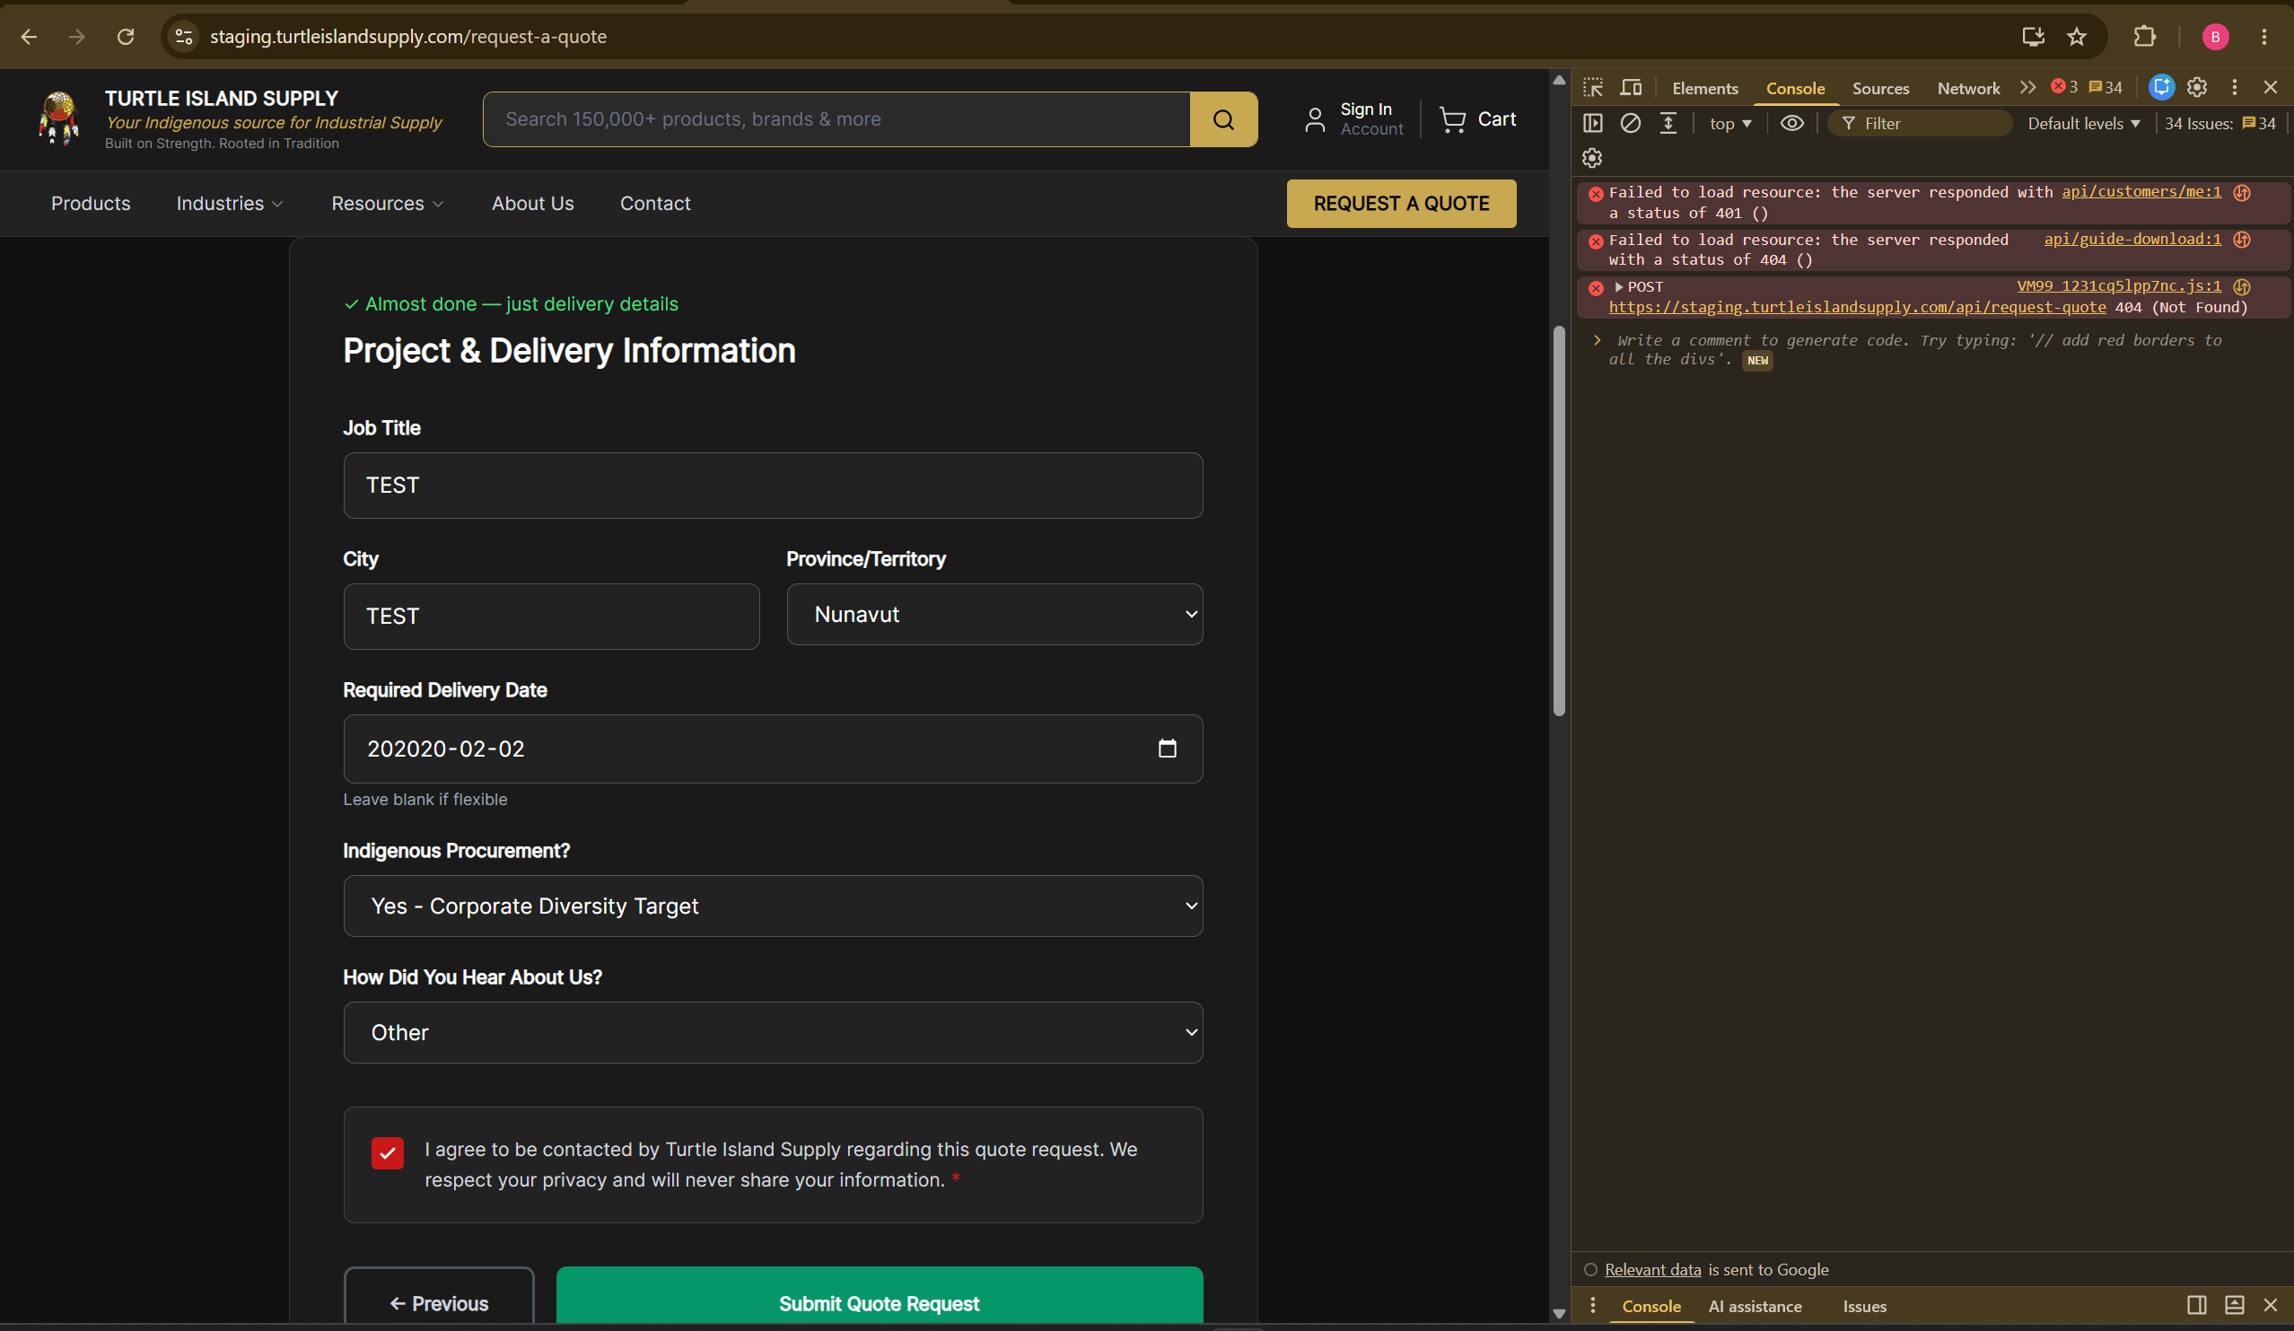Click Submit Quote Request button

[880, 1296]
